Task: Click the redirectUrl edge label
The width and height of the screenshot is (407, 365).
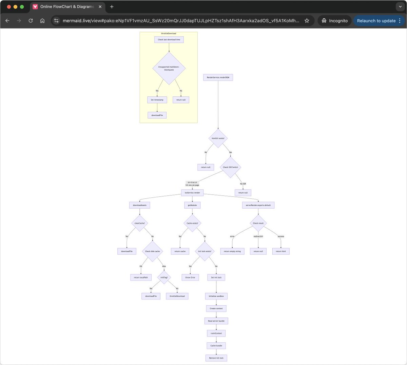Action: [x=258, y=236]
